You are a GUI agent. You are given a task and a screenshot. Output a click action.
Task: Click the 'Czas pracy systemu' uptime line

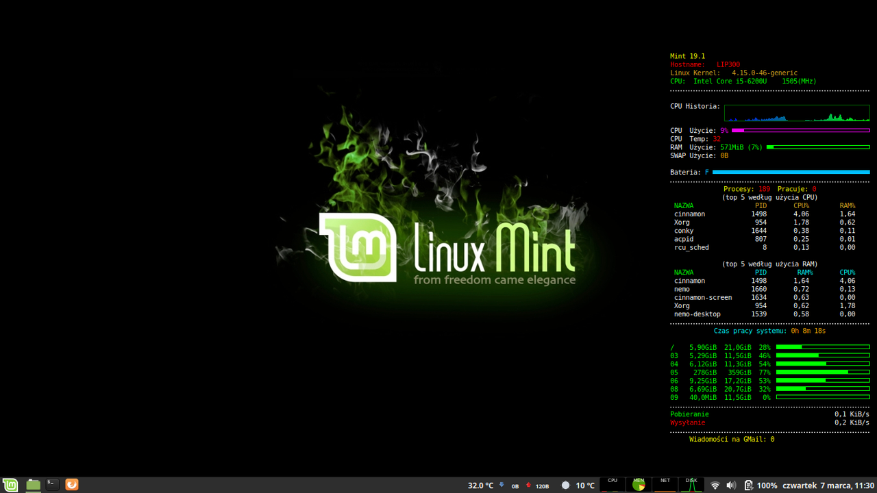click(x=769, y=331)
